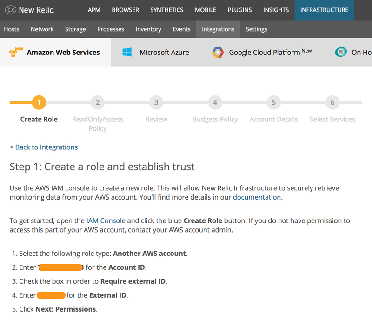
Task: Open the APM menu item
Action: (94, 10)
